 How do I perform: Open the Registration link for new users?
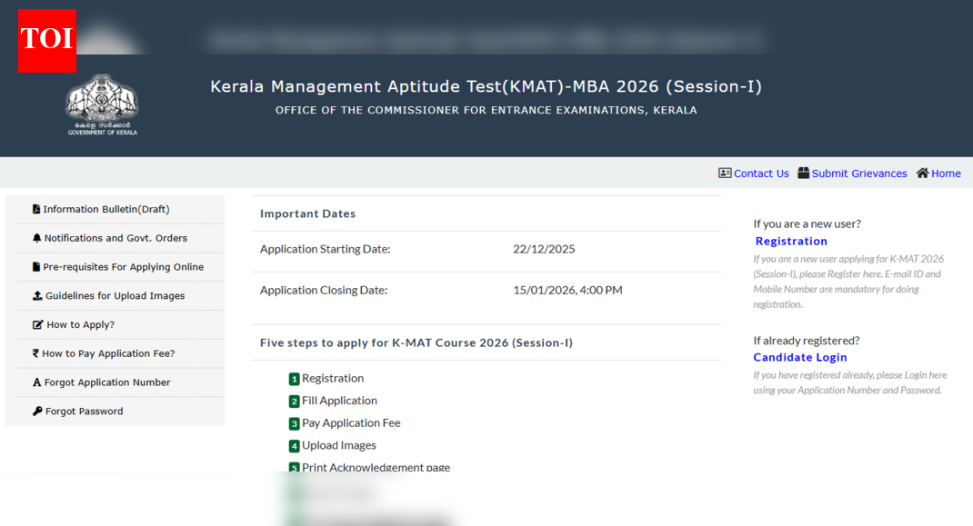point(790,241)
